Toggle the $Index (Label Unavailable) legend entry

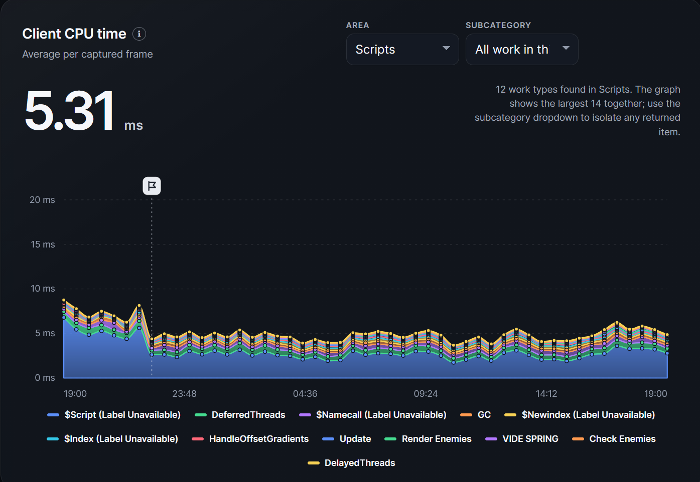112,439
